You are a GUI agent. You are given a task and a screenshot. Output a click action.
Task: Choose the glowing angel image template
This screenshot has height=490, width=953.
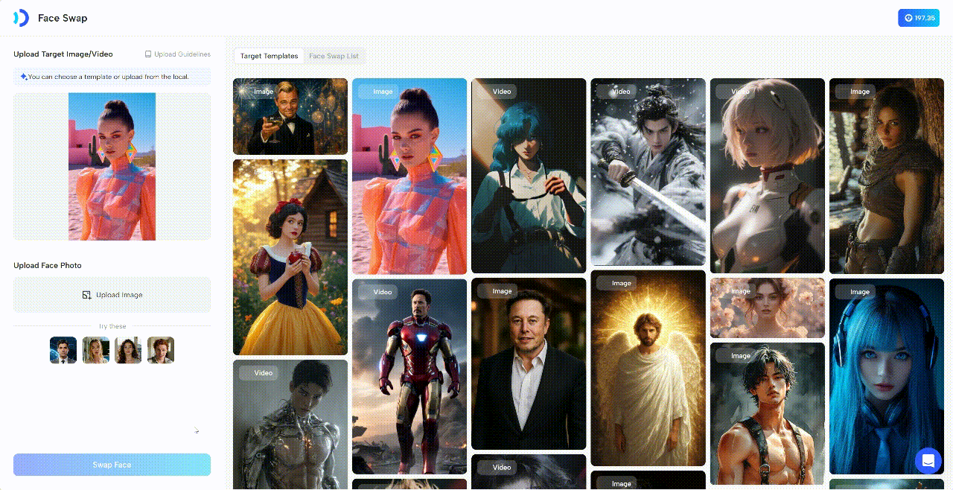[648, 369]
